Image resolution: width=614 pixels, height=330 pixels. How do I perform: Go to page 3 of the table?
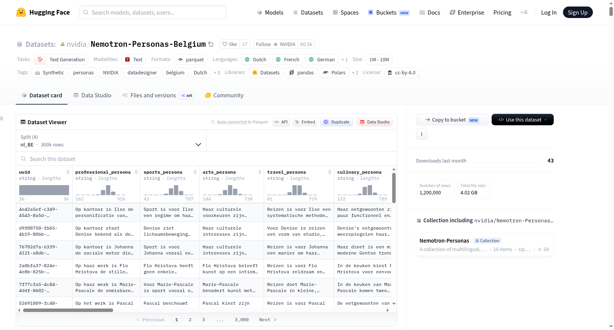pos(204,320)
